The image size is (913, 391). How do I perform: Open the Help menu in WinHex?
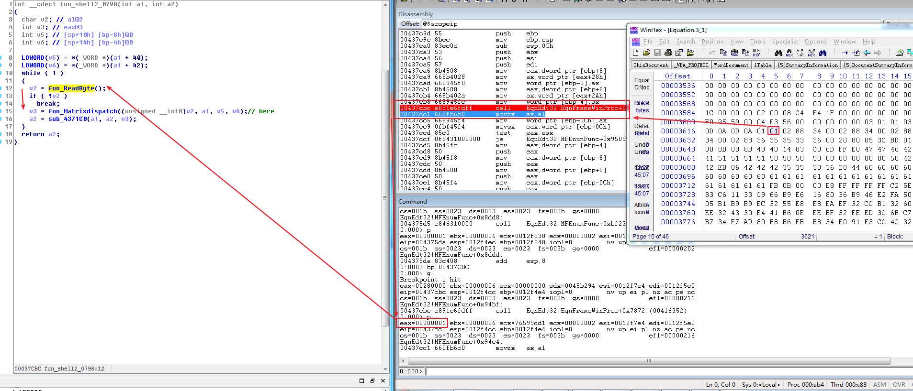click(x=869, y=42)
